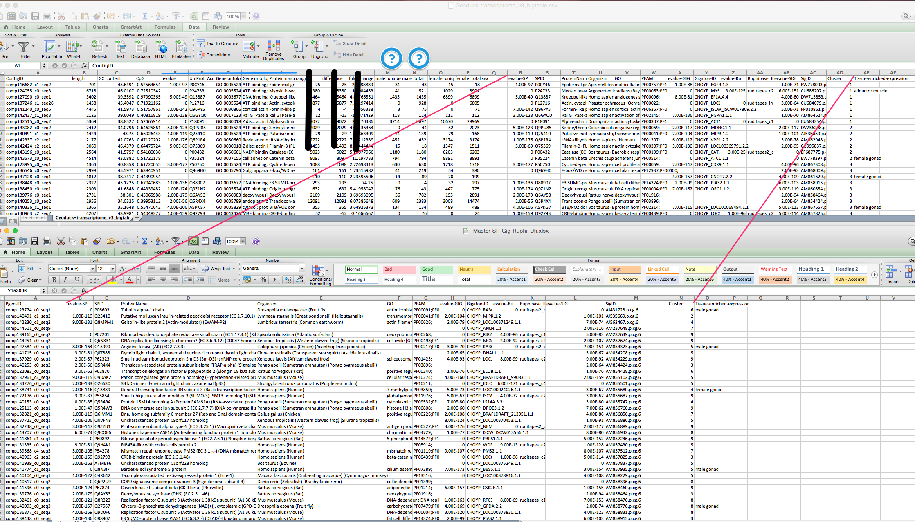
Task: Open the zoom dropdown in the top window
Action: click(244, 16)
